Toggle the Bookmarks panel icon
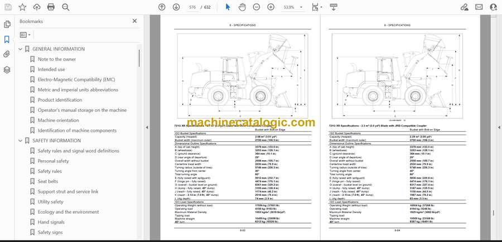The width and height of the screenshot is (502, 242). (x=7, y=39)
